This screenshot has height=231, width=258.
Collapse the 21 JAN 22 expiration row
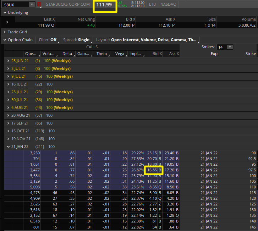tap(9, 147)
